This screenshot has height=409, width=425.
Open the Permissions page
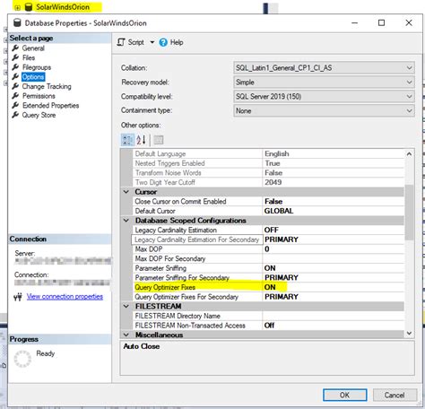(x=39, y=96)
